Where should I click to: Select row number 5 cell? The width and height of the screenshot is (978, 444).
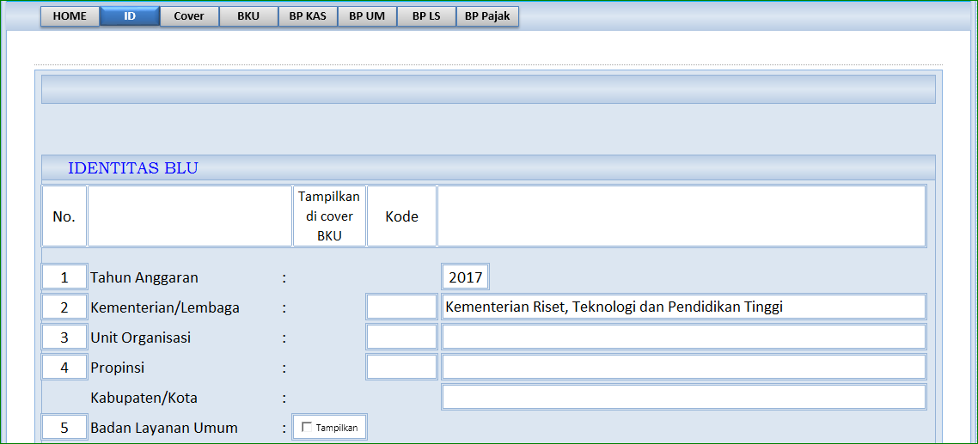[x=64, y=427]
